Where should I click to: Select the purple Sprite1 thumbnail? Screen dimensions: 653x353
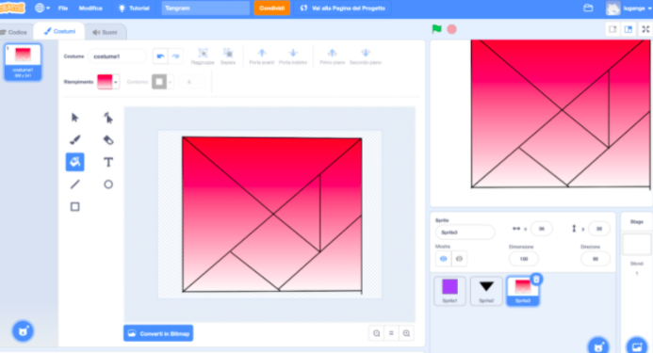pyautogui.click(x=449, y=291)
